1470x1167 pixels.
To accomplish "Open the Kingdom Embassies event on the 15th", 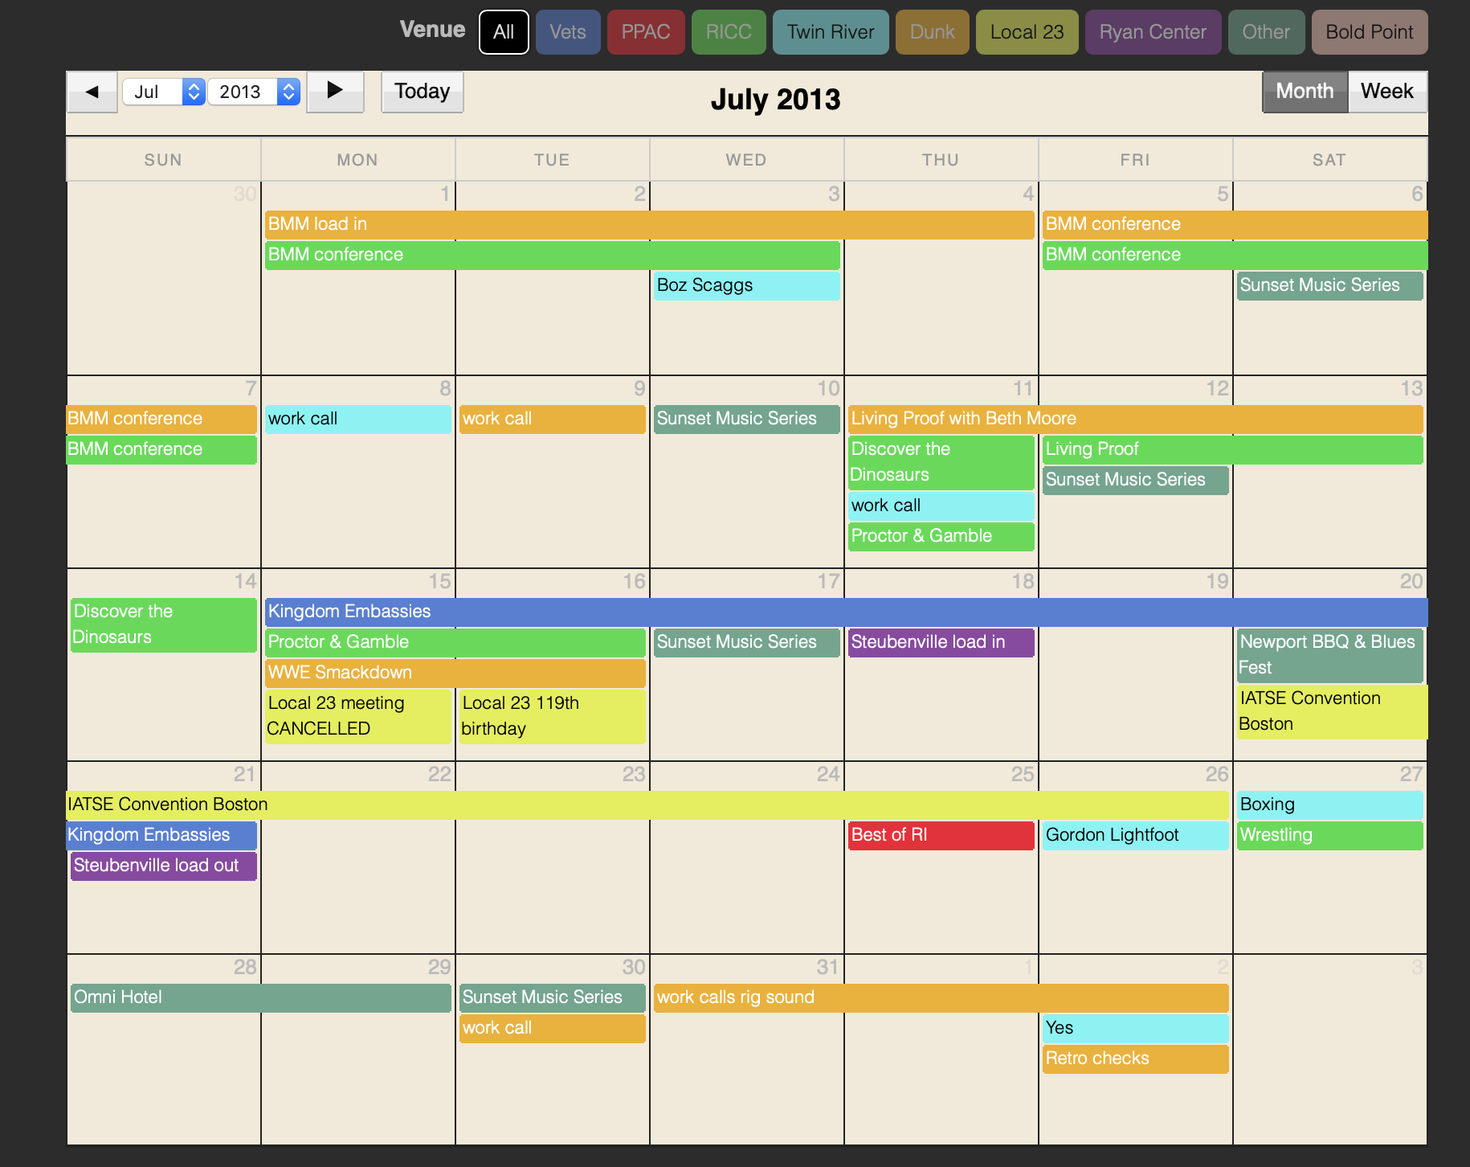I will coord(845,612).
